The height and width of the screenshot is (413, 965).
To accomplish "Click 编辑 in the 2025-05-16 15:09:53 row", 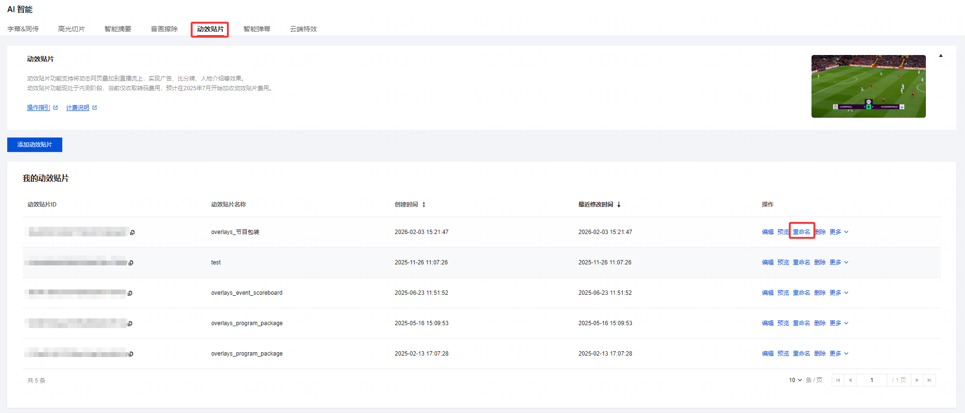I will (x=768, y=323).
